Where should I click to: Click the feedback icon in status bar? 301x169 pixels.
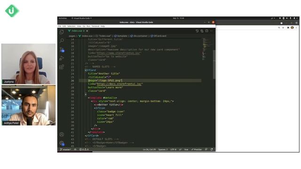[206, 149]
